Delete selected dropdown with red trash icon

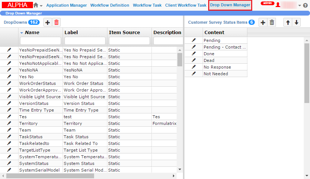point(56,23)
